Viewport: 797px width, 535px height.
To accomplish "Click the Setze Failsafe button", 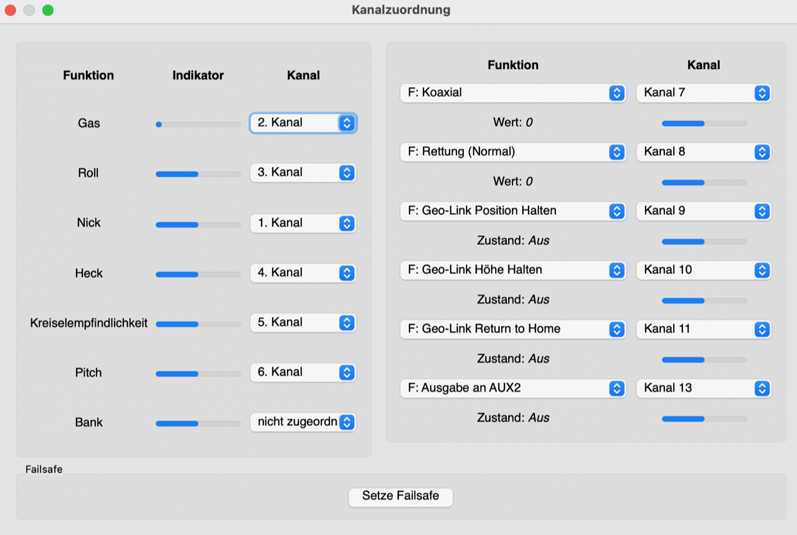I will pos(400,496).
